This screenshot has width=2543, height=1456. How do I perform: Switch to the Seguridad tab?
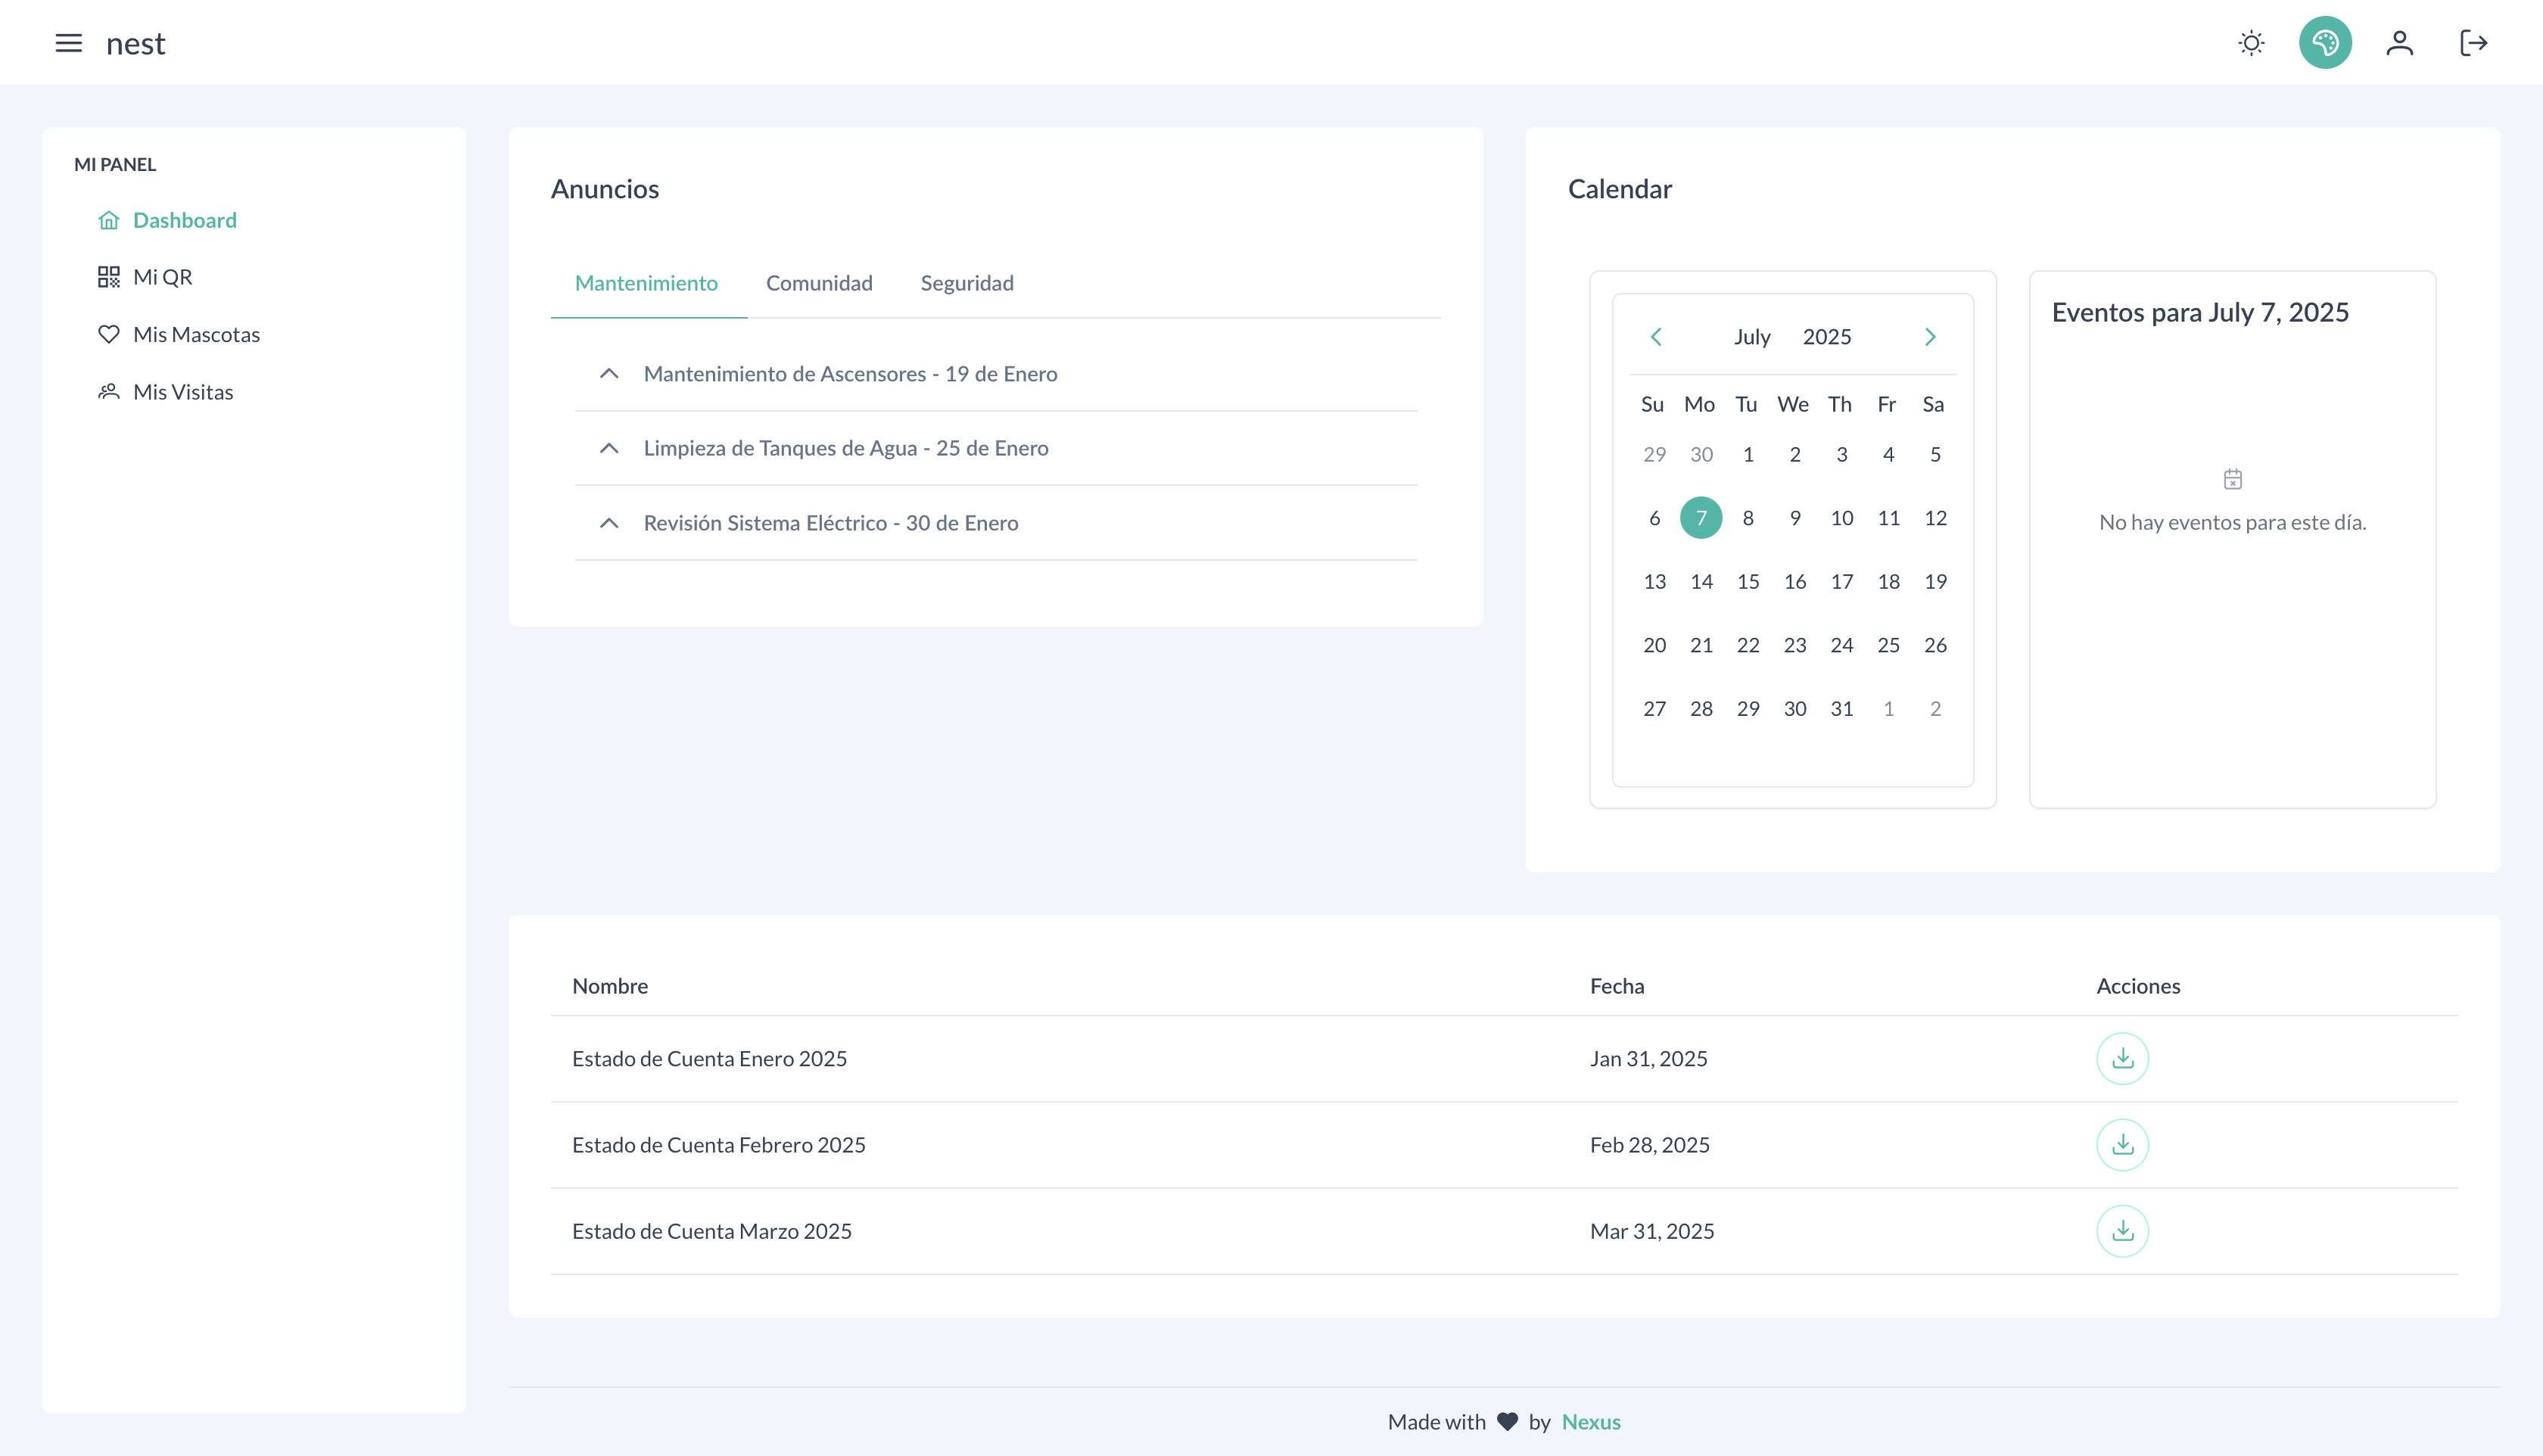tap(966, 283)
